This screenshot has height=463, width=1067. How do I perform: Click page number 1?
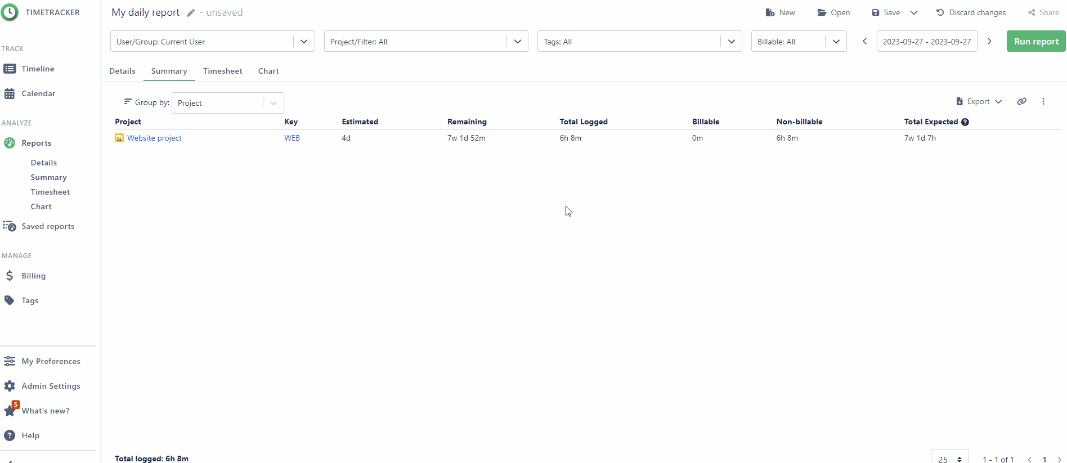[1045, 459]
